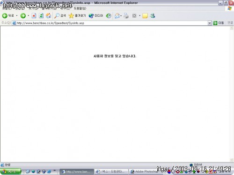Open the Media (미디어) pane

click(x=96, y=15)
